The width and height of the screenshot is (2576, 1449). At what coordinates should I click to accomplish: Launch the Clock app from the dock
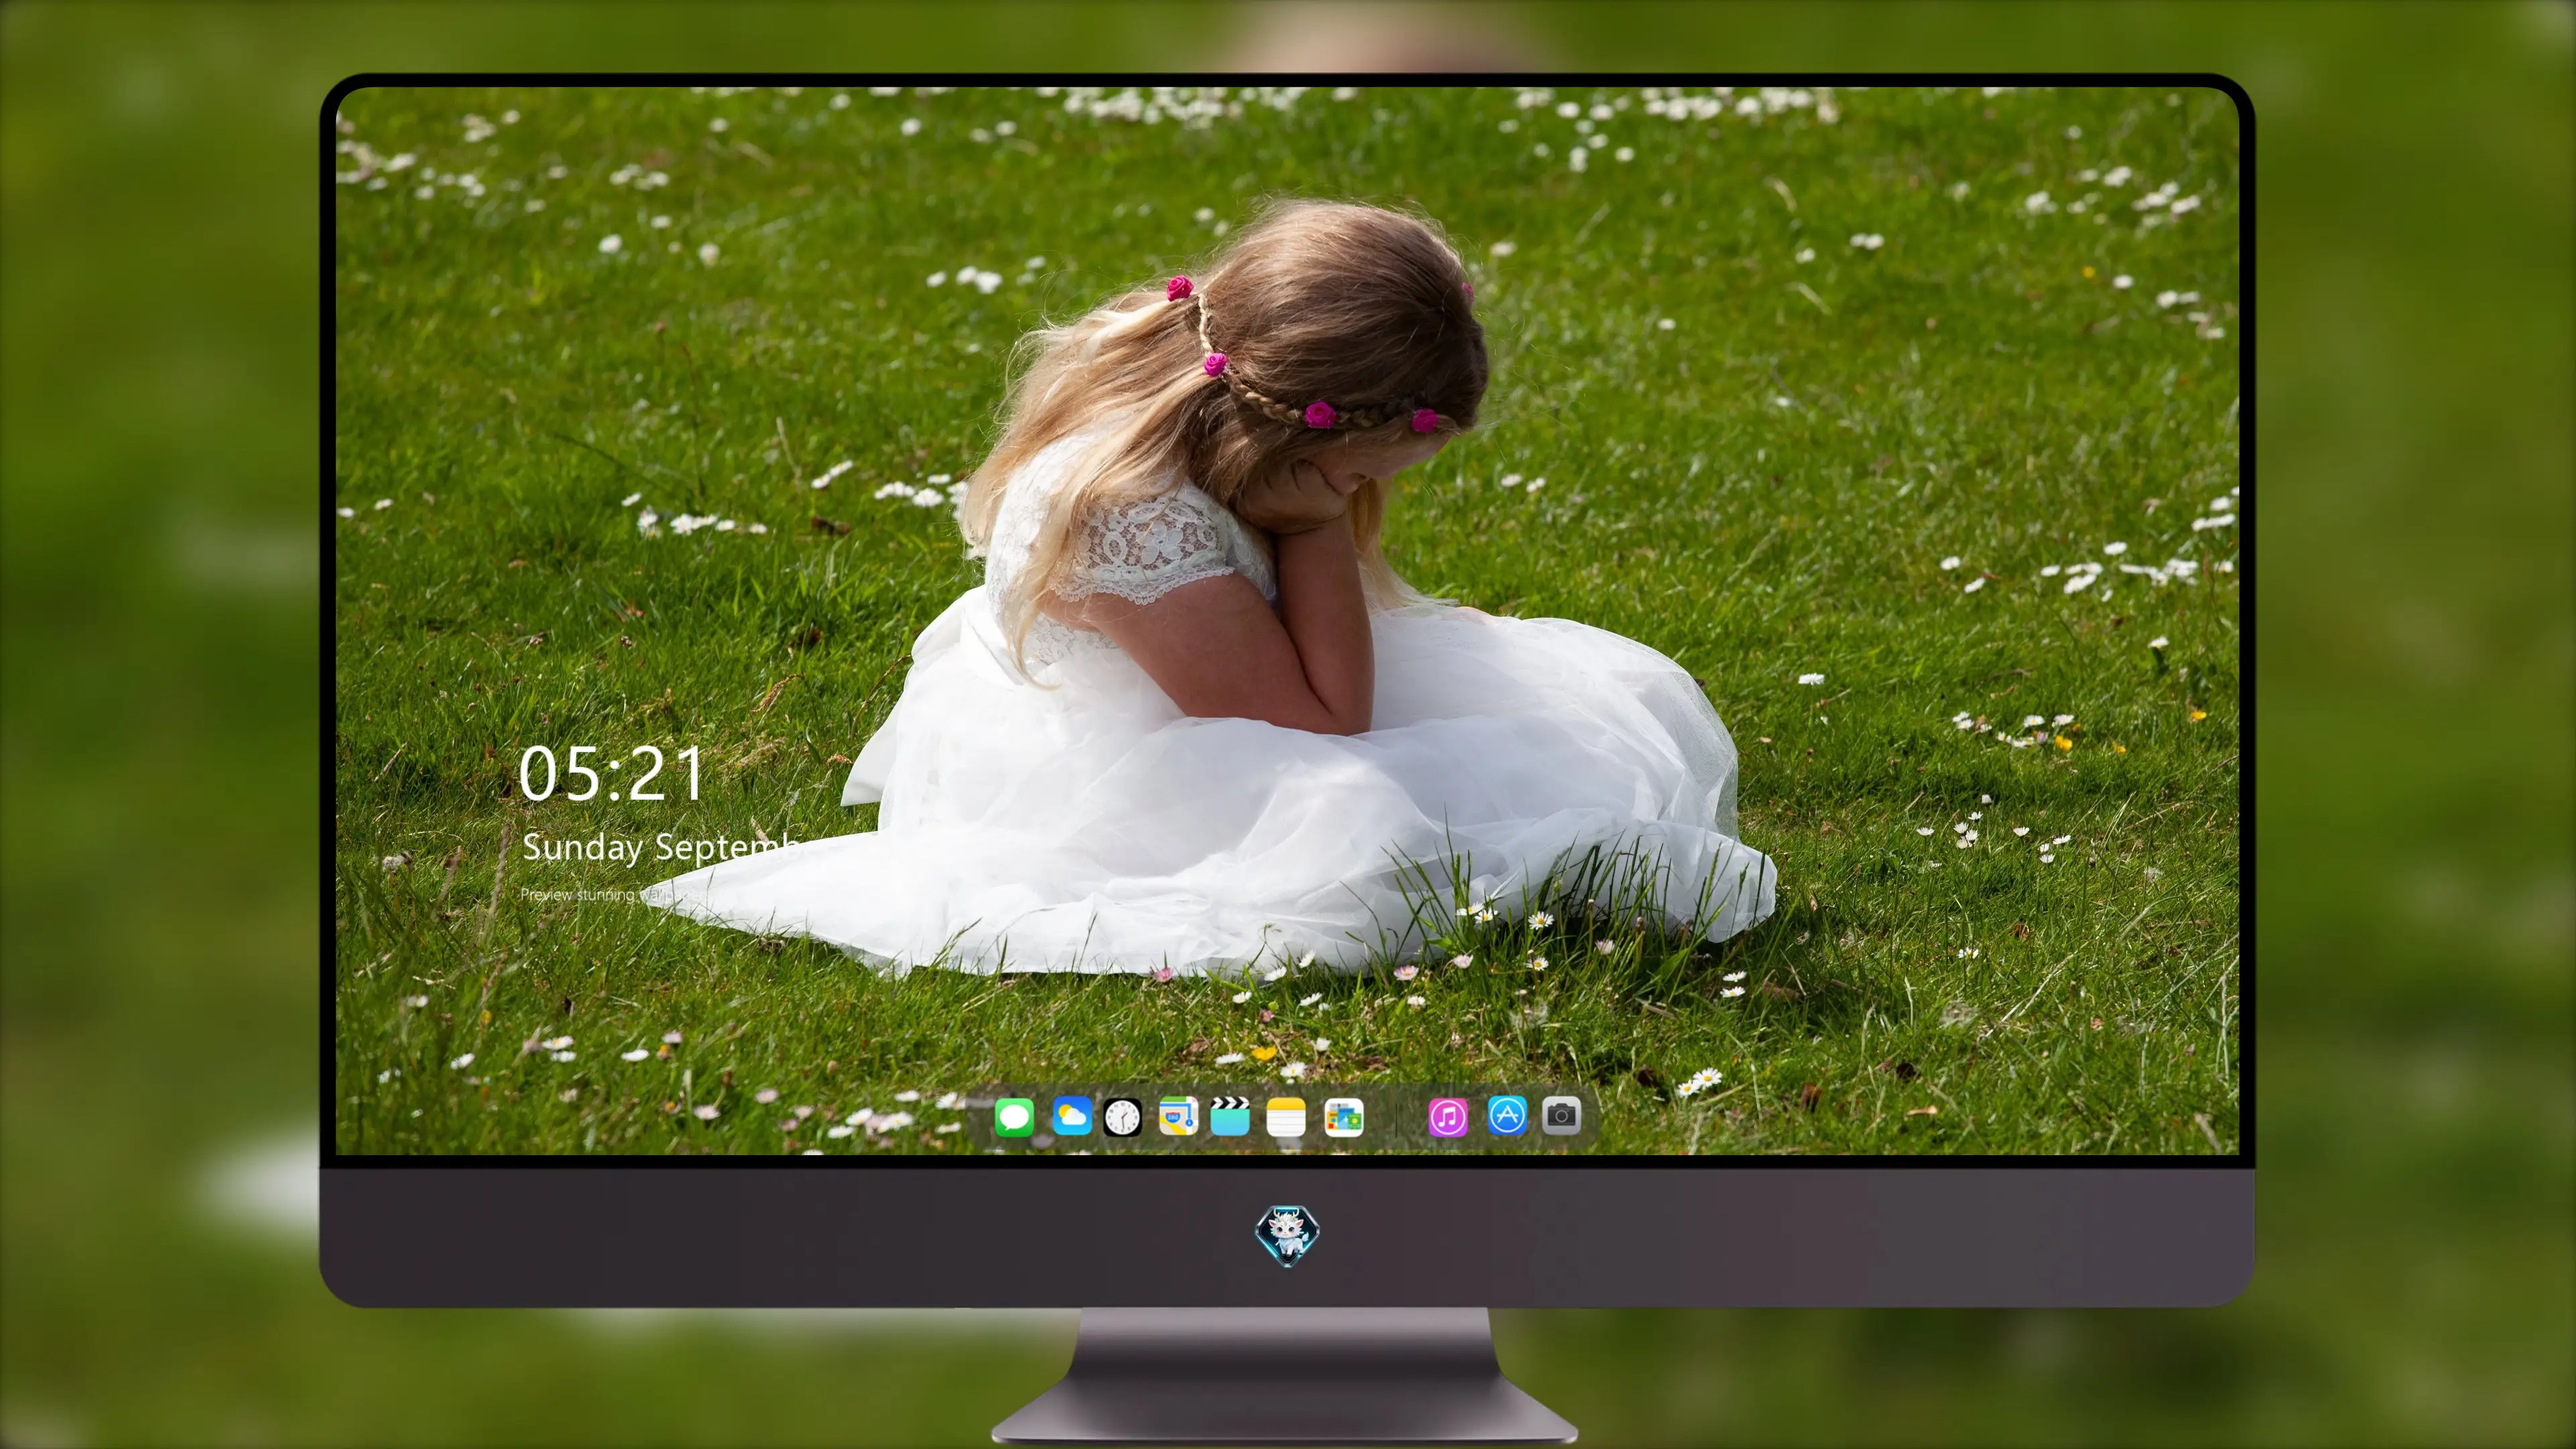1122,1117
